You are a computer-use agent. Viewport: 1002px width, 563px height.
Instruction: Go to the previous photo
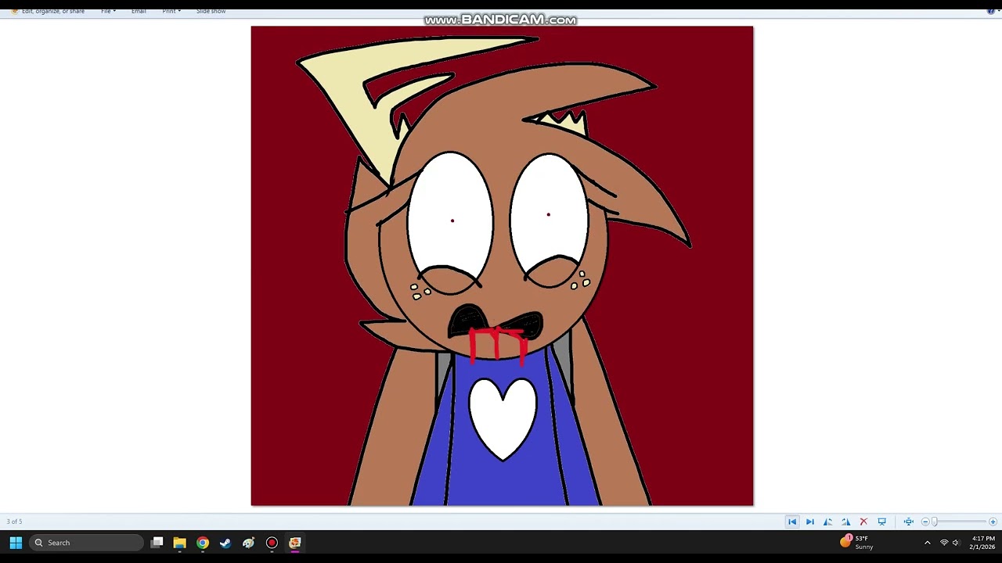click(792, 522)
